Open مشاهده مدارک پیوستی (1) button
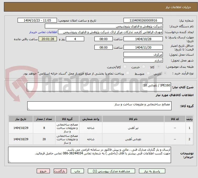The height and width of the screenshot is (178, 198). tap(111, 171)
